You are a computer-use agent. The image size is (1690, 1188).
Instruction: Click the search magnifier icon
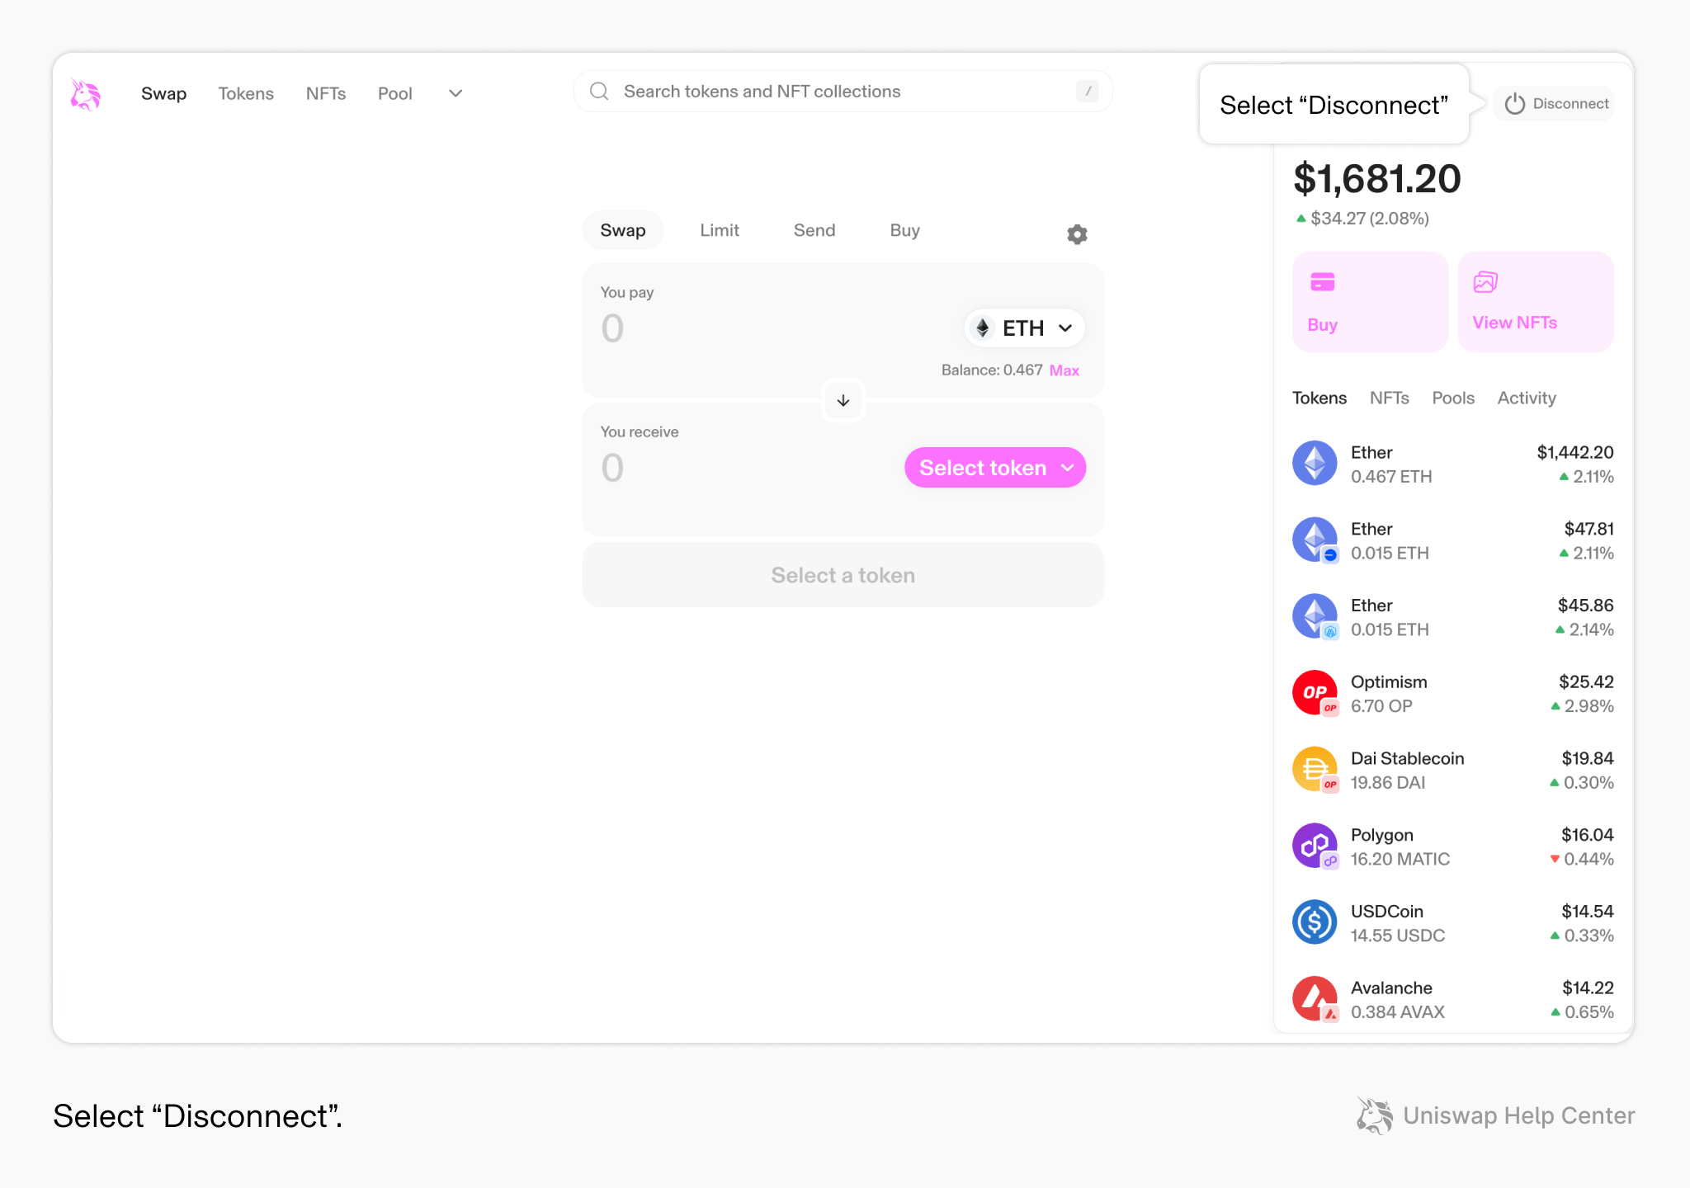[600, 92]
